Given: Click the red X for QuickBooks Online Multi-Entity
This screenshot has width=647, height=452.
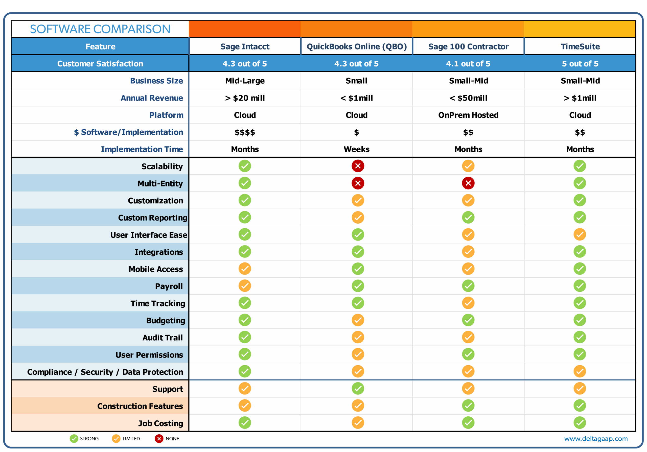Looking at the screenshot, I should [x=358, y=183].
